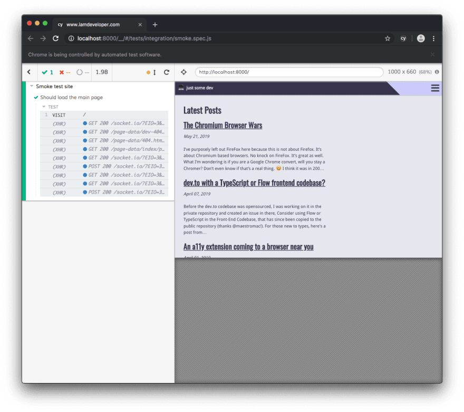Open the Chrome profile avatar icon
Screen dimensions: 464x412
point(420,38)
